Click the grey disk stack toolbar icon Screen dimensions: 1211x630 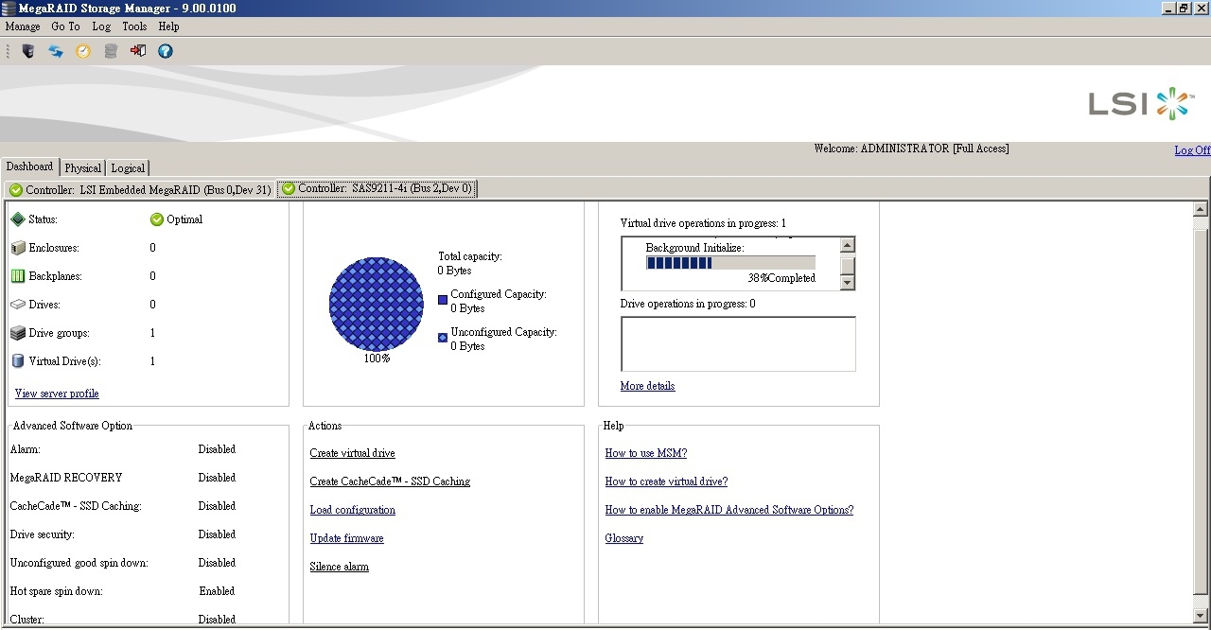pos(111,51)
